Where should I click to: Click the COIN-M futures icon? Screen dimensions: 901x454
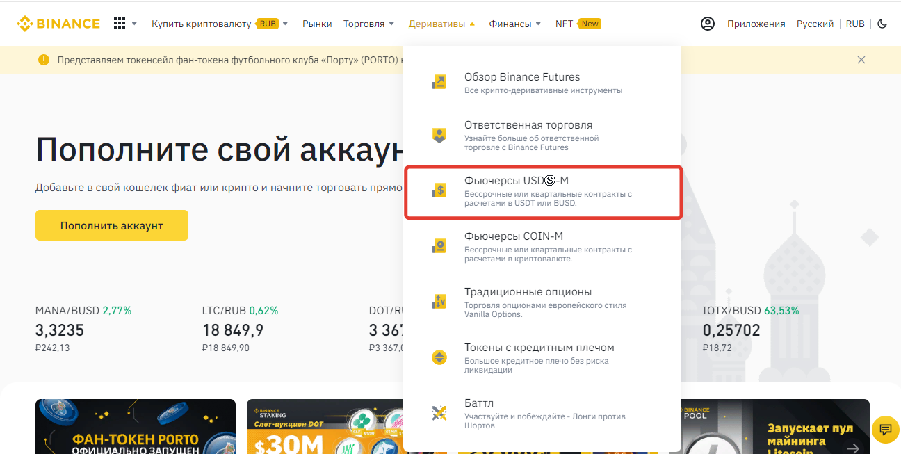pyautogui.click(x=439, y=246)
